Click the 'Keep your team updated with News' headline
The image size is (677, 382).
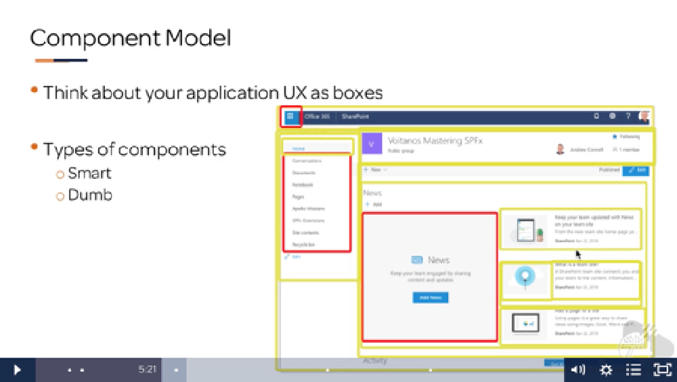[x=594, y=220]
